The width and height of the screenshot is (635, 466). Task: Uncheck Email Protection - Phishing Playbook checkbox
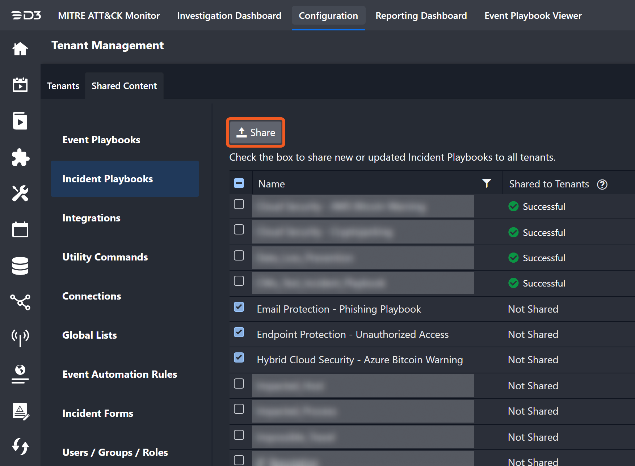[x=239, y=307]
